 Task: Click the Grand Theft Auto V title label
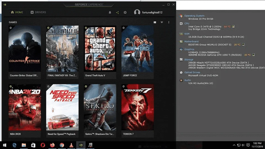click(x=95, y=75)
